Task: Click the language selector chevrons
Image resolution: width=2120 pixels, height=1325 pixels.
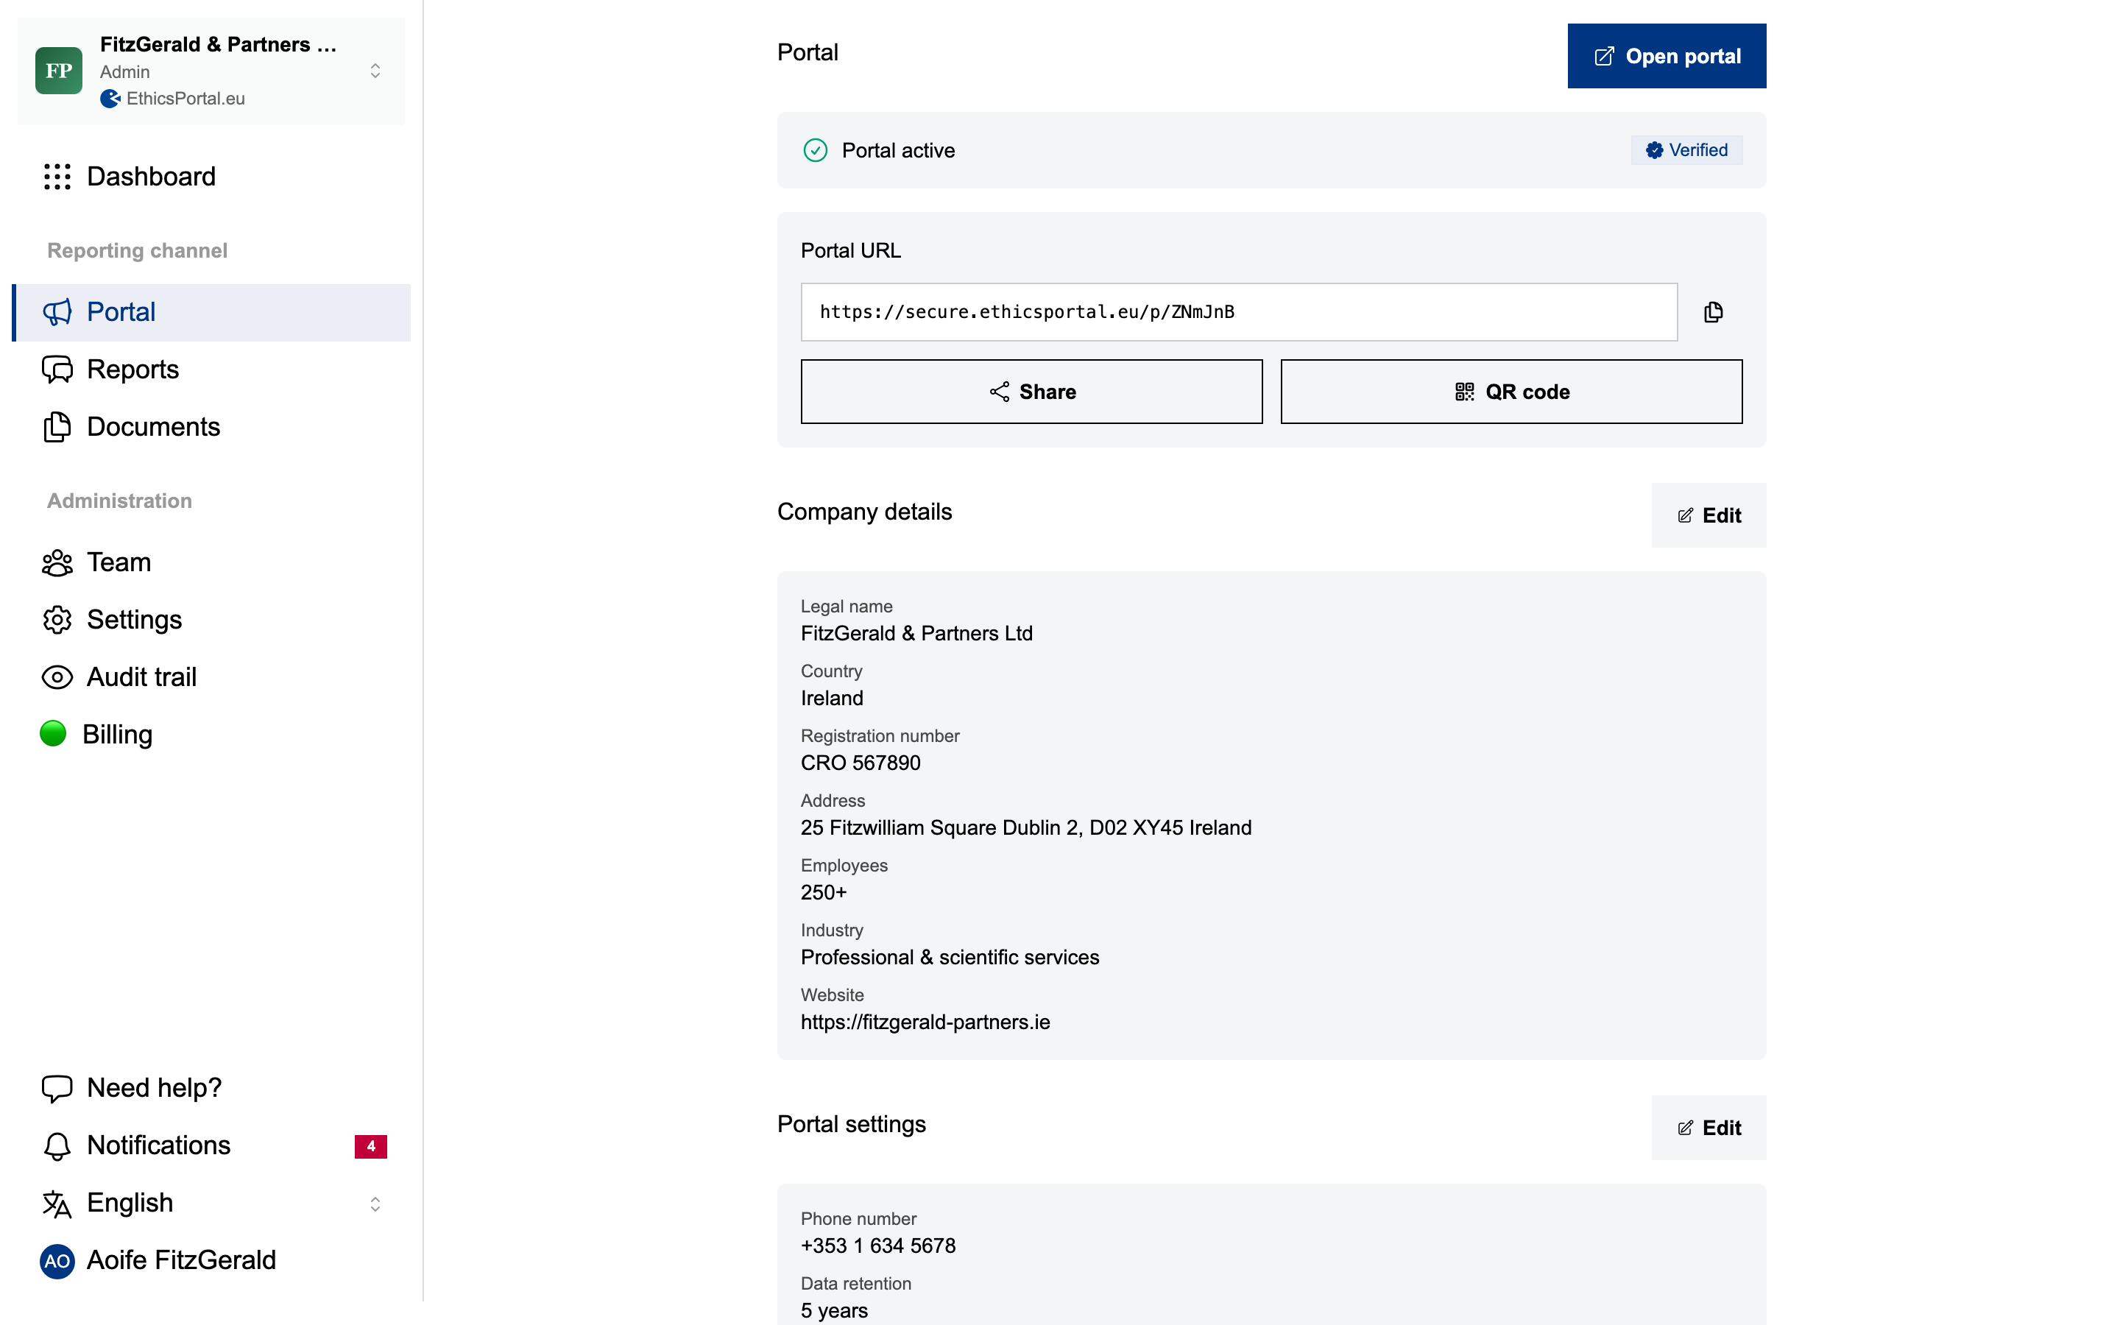Action: (375, 1204)
